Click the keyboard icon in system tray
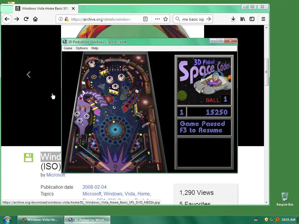This screenshot has width=299, height=224. (256, 220)
